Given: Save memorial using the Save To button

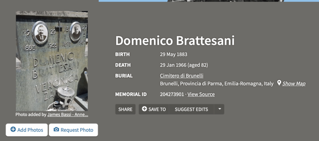Looking at the screenshot, I should (154, 109).
